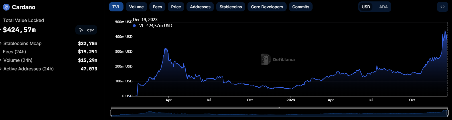Expand the Volume (24h) row

1,60
